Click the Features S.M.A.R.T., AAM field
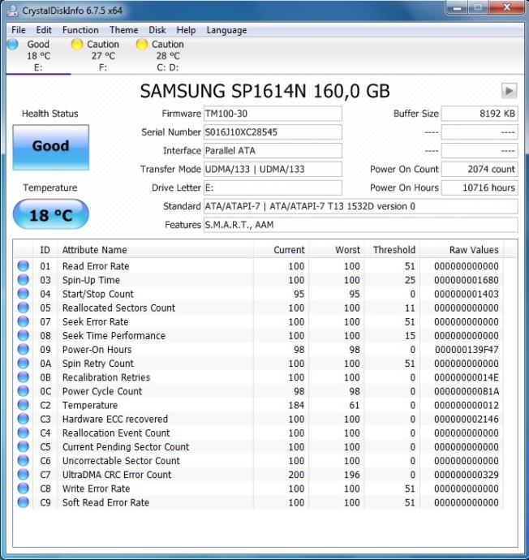The image size is (529, 560). coord(360,225)
